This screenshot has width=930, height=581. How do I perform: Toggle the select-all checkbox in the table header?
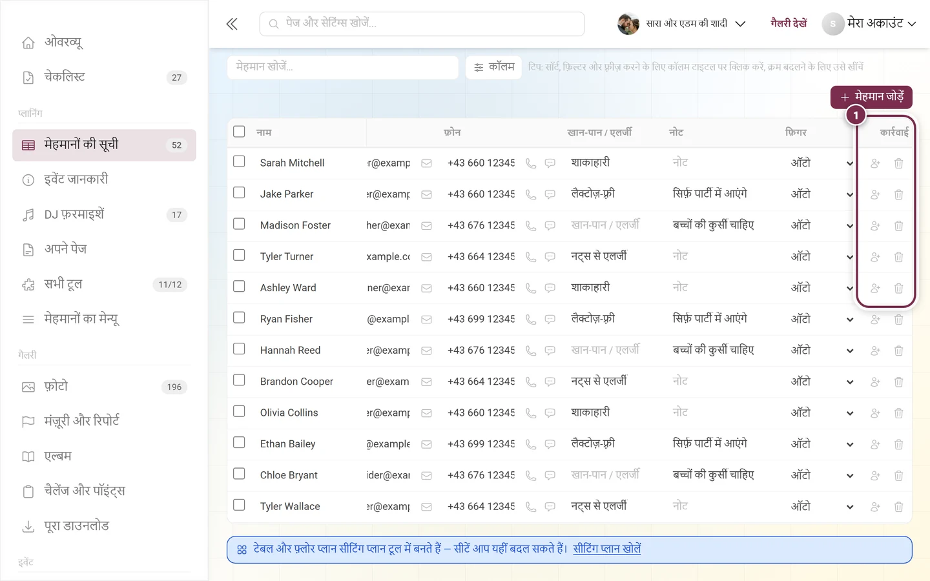(x=239, y=132)
